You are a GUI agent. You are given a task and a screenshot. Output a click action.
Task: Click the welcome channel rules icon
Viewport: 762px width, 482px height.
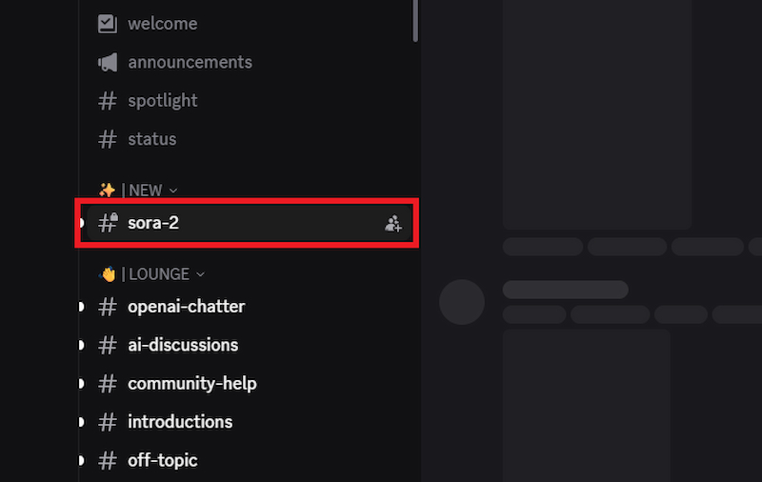[108, 24]
